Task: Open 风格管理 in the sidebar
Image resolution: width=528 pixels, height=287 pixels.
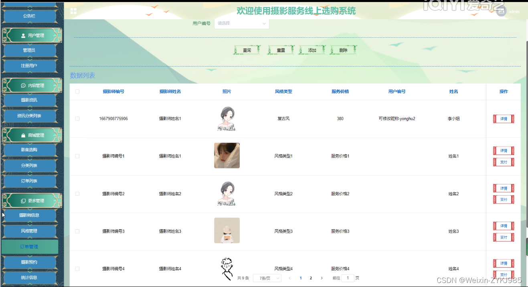Action: (29, 231)
